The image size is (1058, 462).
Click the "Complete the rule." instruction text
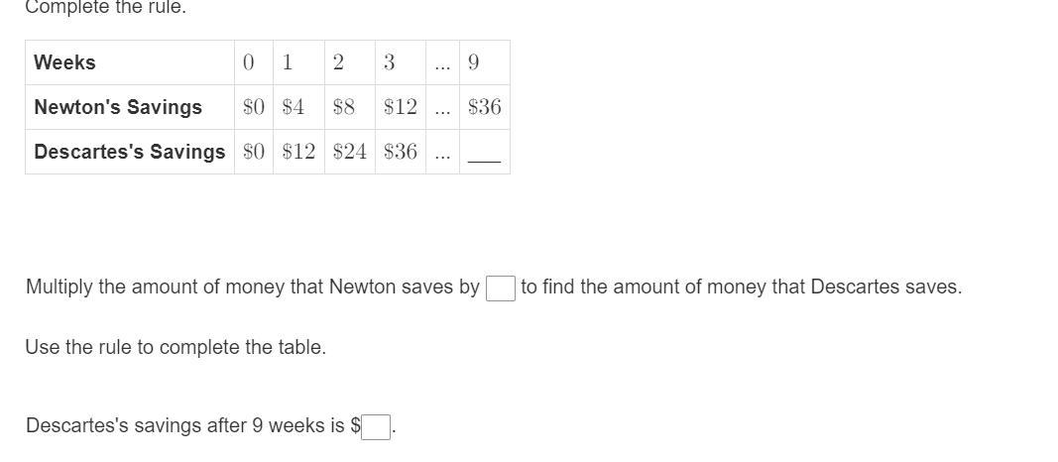[x=105, y=7]
